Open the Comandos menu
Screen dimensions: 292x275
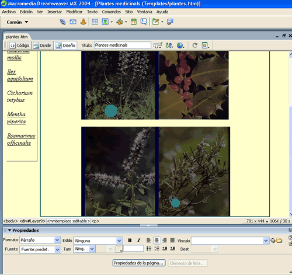[x=112, y=12]
